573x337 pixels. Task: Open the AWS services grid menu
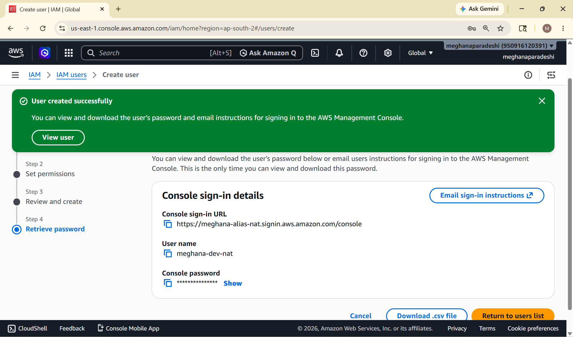pyautogui.click(x=69, y=53)
